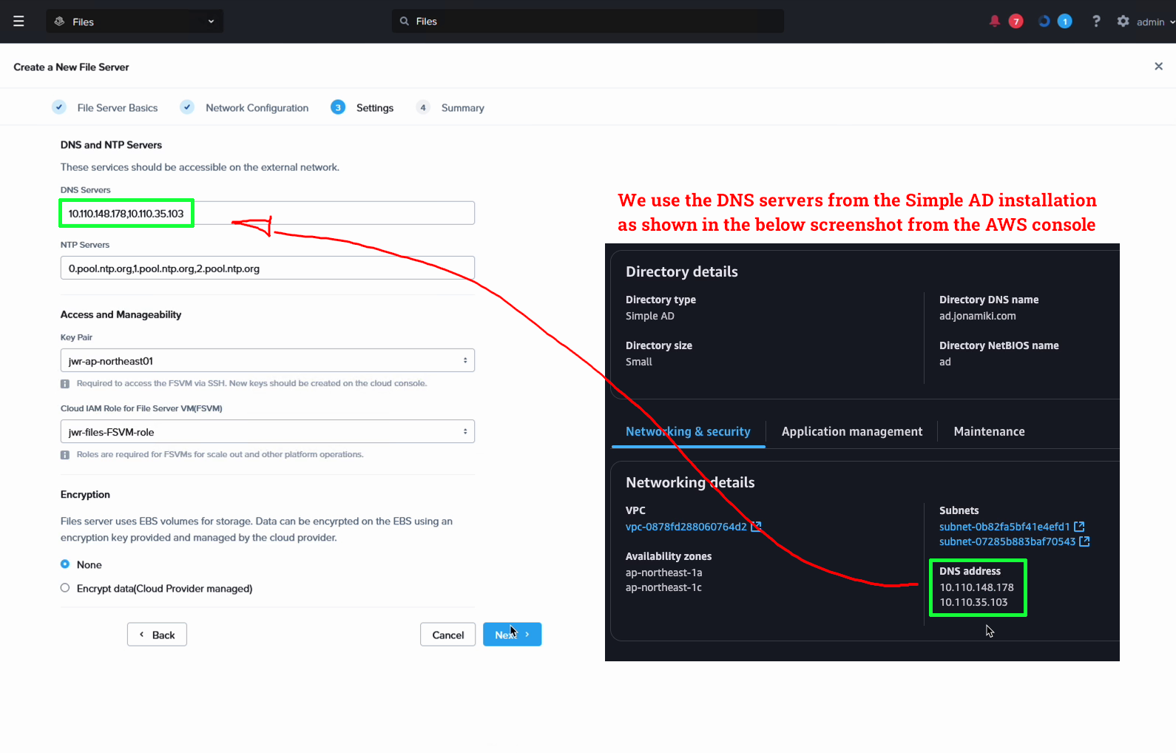Viewport: 1176px width, 753px height.
Task: Go to Network Configuration step
Action: pos(245,108)
